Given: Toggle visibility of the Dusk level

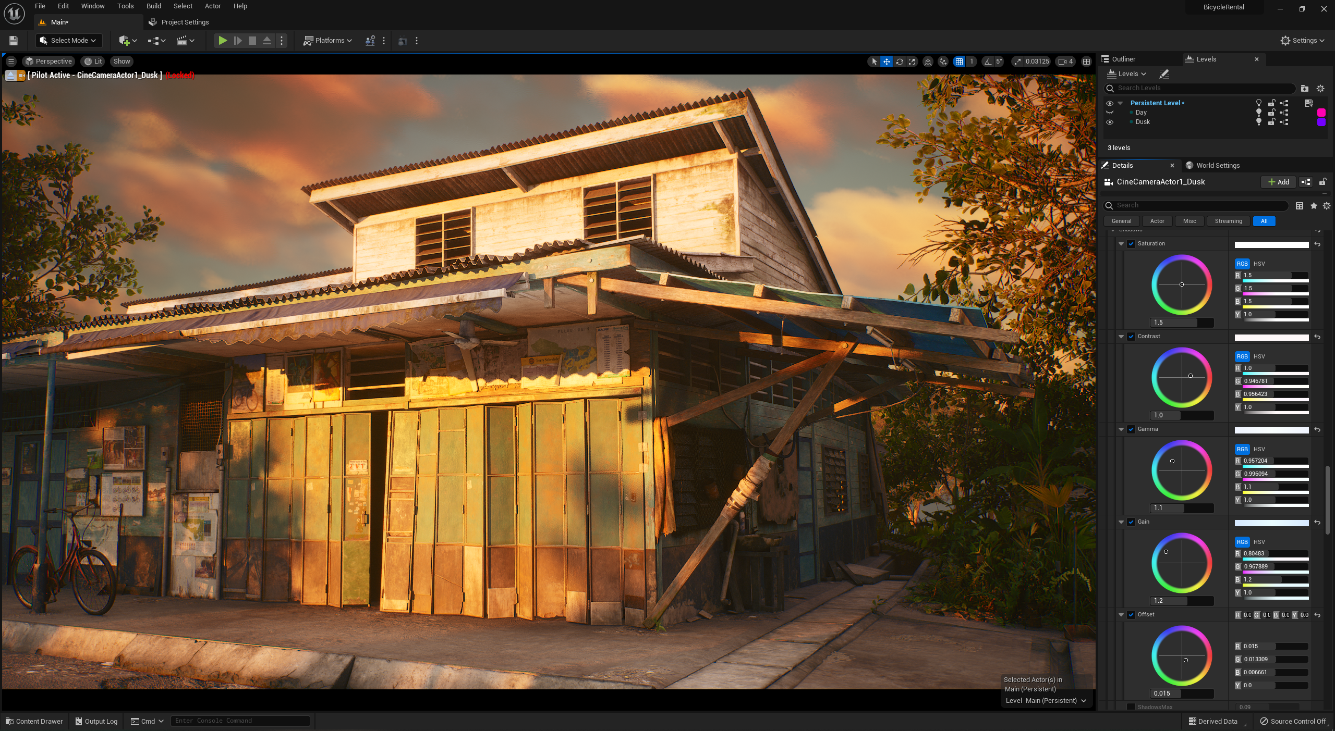Looking at the screenshot, I should [1110, 122].
